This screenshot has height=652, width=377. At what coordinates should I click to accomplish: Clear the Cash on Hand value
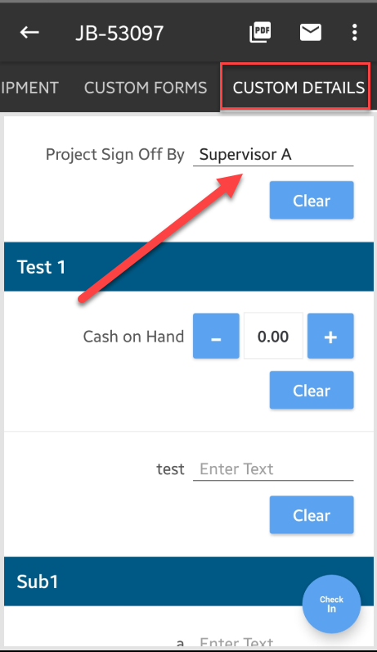(312, 390)
